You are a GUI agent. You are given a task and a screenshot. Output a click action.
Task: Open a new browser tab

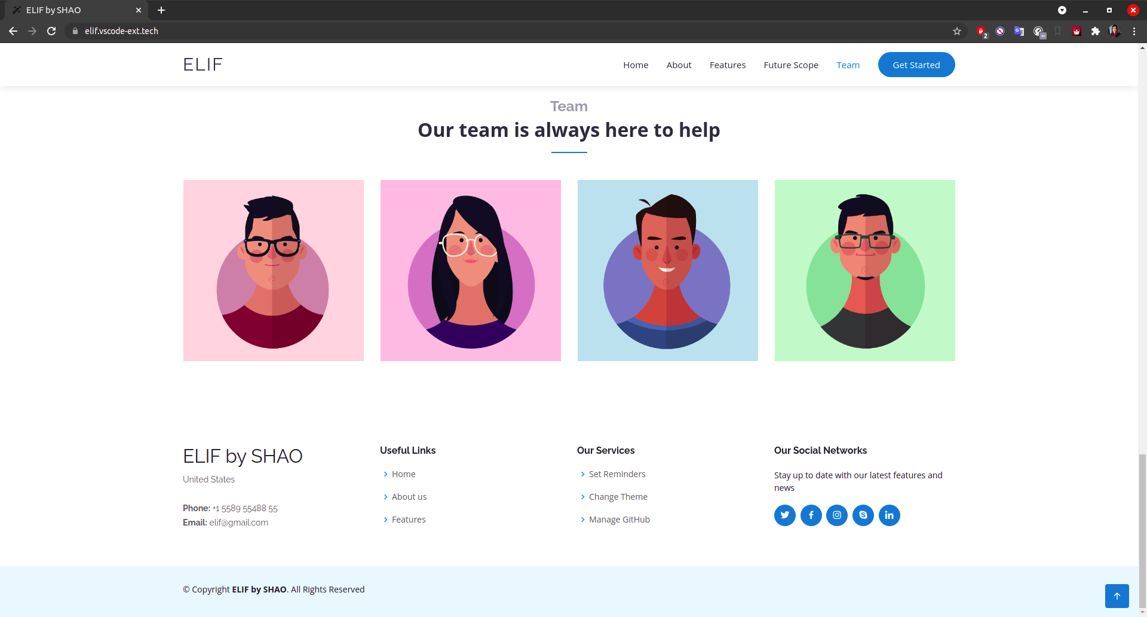[x=161, y=10]
